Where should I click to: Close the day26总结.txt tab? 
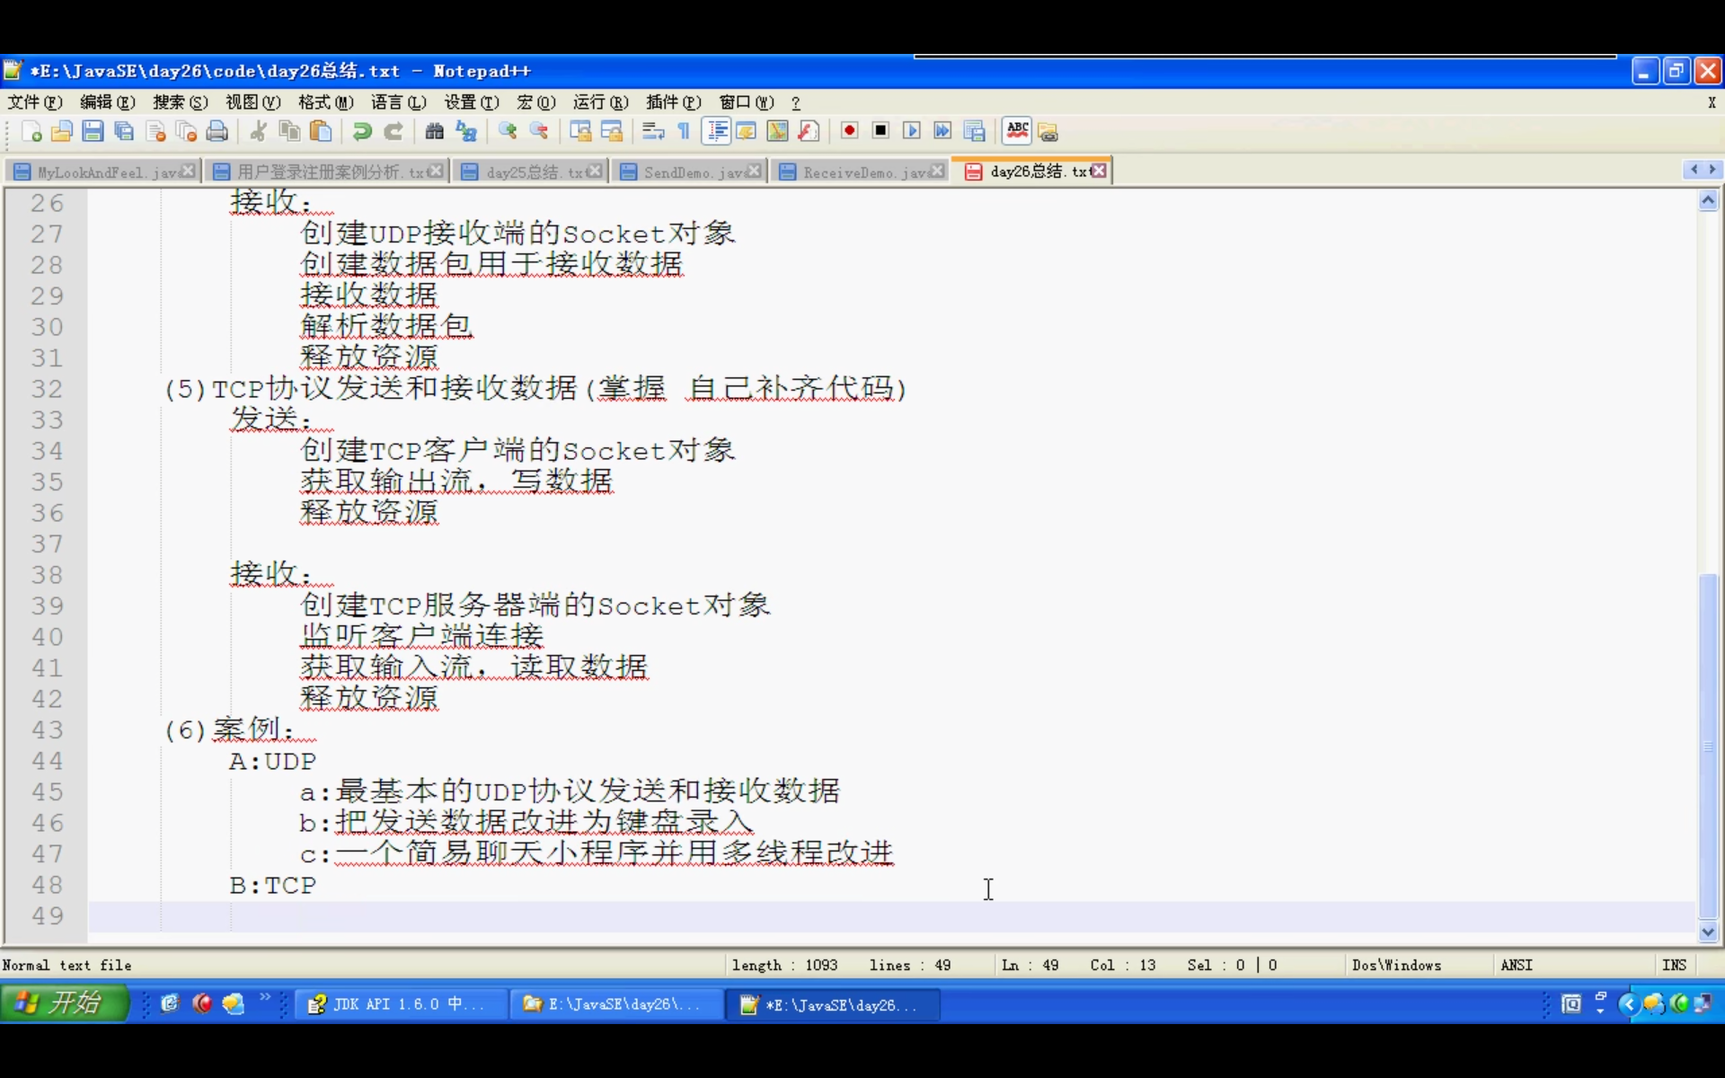point(1099,171)
